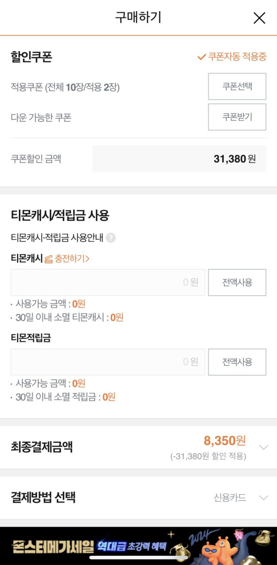Click the question mark help icon
Viewport: 277px width, 565px height.
[x=111, y=238]
